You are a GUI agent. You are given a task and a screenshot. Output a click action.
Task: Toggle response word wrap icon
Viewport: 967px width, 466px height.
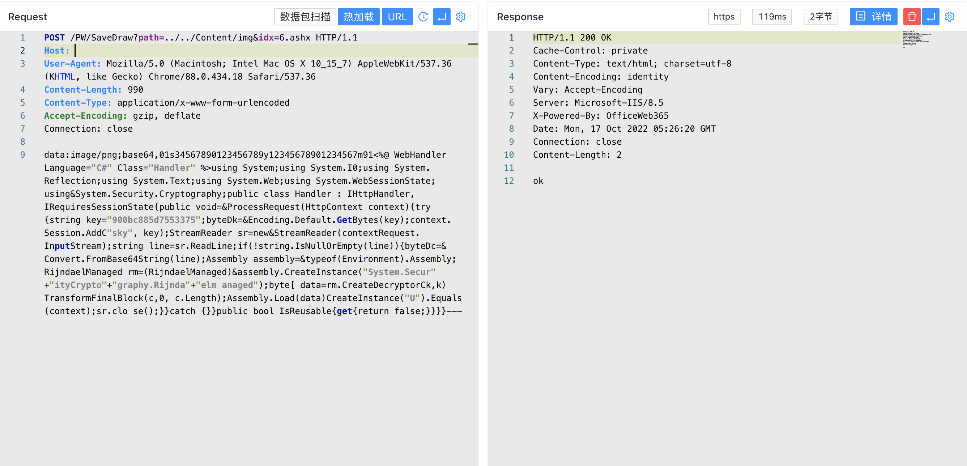pyautogui.click(x=930, y=17)
